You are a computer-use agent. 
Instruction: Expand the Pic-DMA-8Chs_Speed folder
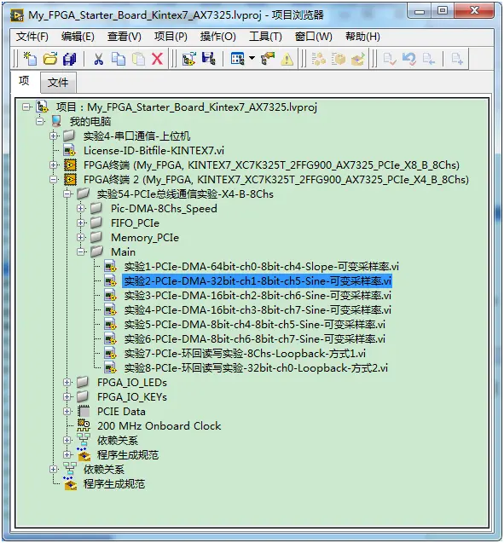pos(81,209)
